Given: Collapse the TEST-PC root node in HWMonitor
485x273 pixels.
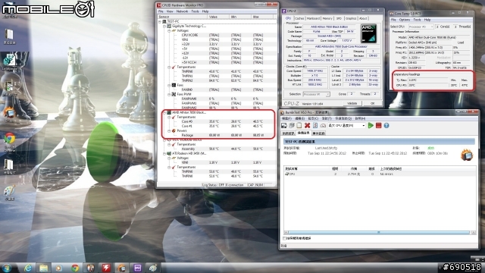Looking at the screenshot, I should 160,22.
